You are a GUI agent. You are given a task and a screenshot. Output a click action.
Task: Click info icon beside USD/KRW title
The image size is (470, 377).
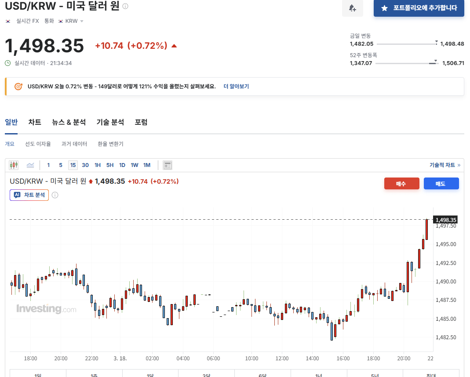125,6
